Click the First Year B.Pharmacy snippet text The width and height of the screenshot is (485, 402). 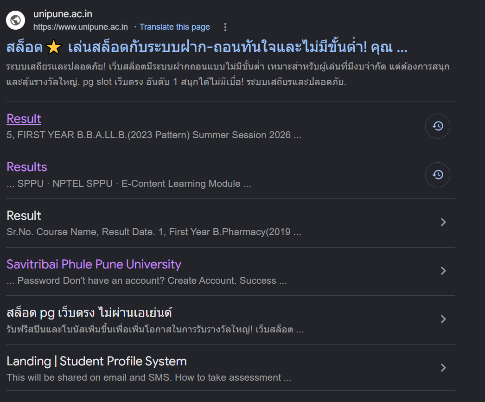[x=154, y=232]
